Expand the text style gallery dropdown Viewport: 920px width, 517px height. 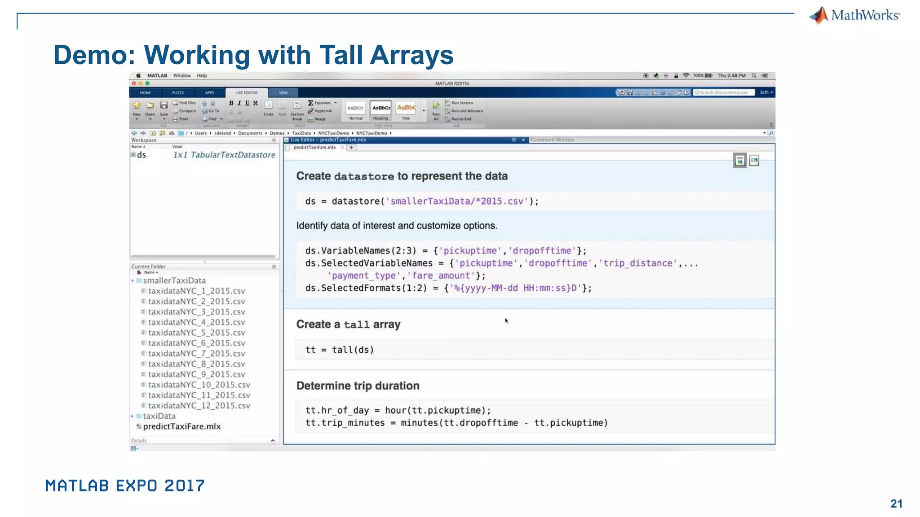click(423, 110)
